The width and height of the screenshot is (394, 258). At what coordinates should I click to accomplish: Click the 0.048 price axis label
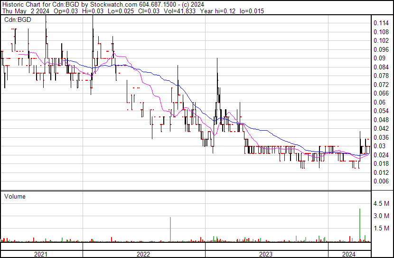coord(381,120)
